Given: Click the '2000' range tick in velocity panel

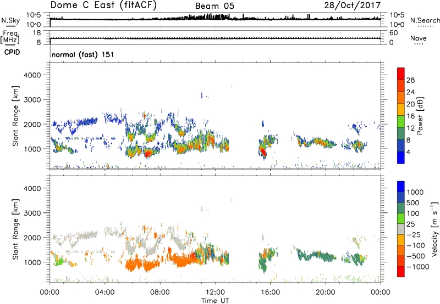Looking at the screenshot, I should pyautogui.click(x=32, y=238).
